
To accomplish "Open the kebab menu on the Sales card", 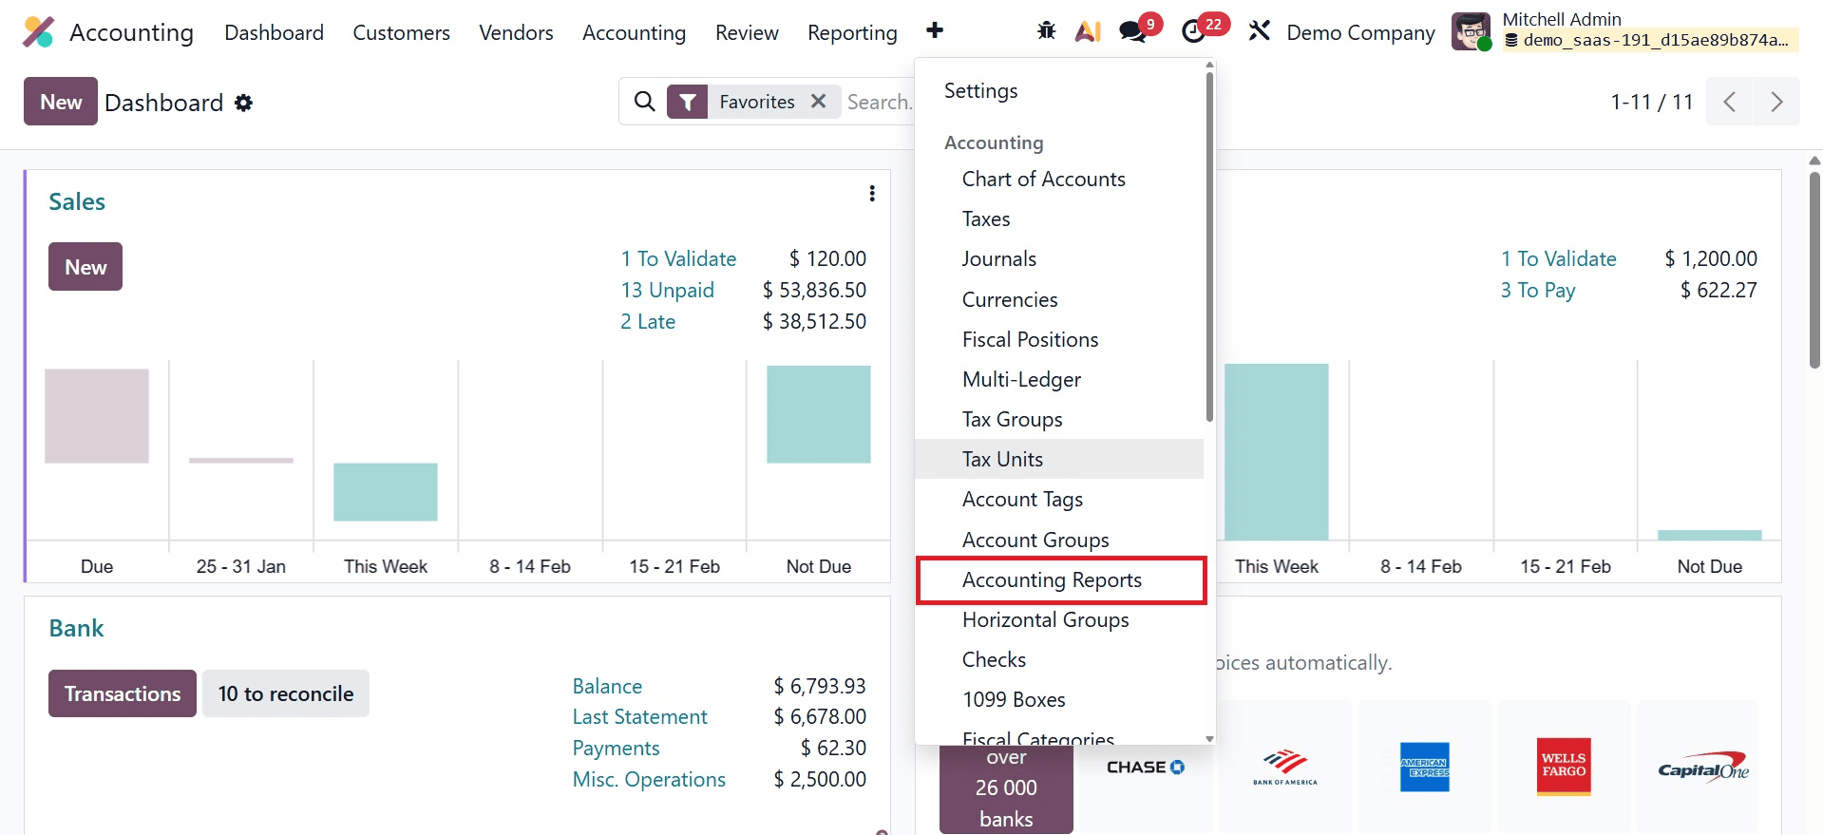I will [872, 193].
